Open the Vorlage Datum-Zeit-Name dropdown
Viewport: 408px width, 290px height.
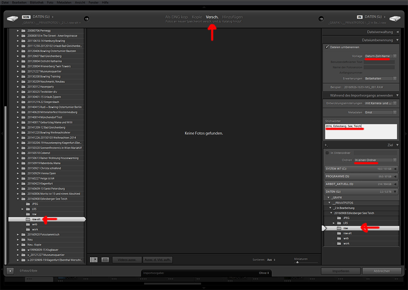click(x=380, y=56)
